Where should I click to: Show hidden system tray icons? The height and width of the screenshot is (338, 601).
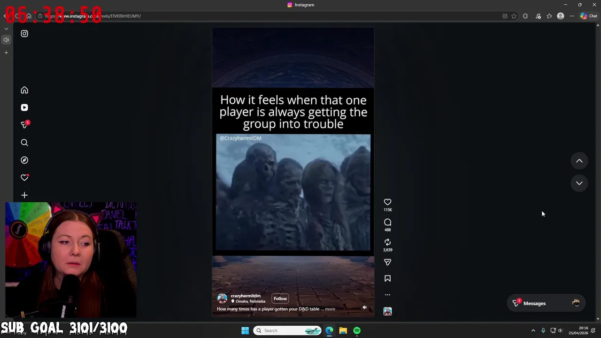coord(533,330)
